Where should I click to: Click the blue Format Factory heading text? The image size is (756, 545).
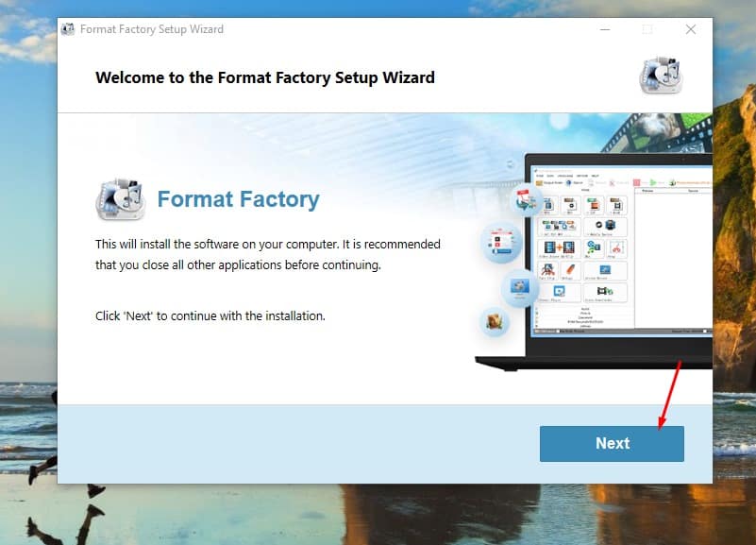pyautogui.click(x=238, y=200)
